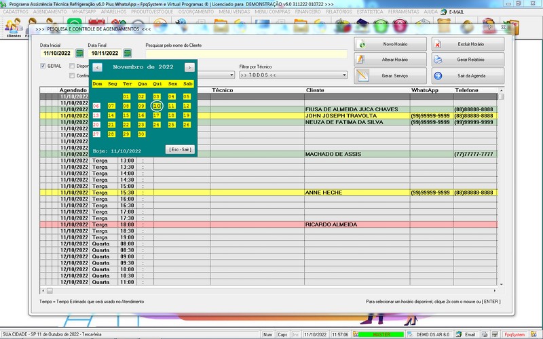Click the 13:00 time cell on 11/10/2022
543x339 pixels.
coord(127,161)
